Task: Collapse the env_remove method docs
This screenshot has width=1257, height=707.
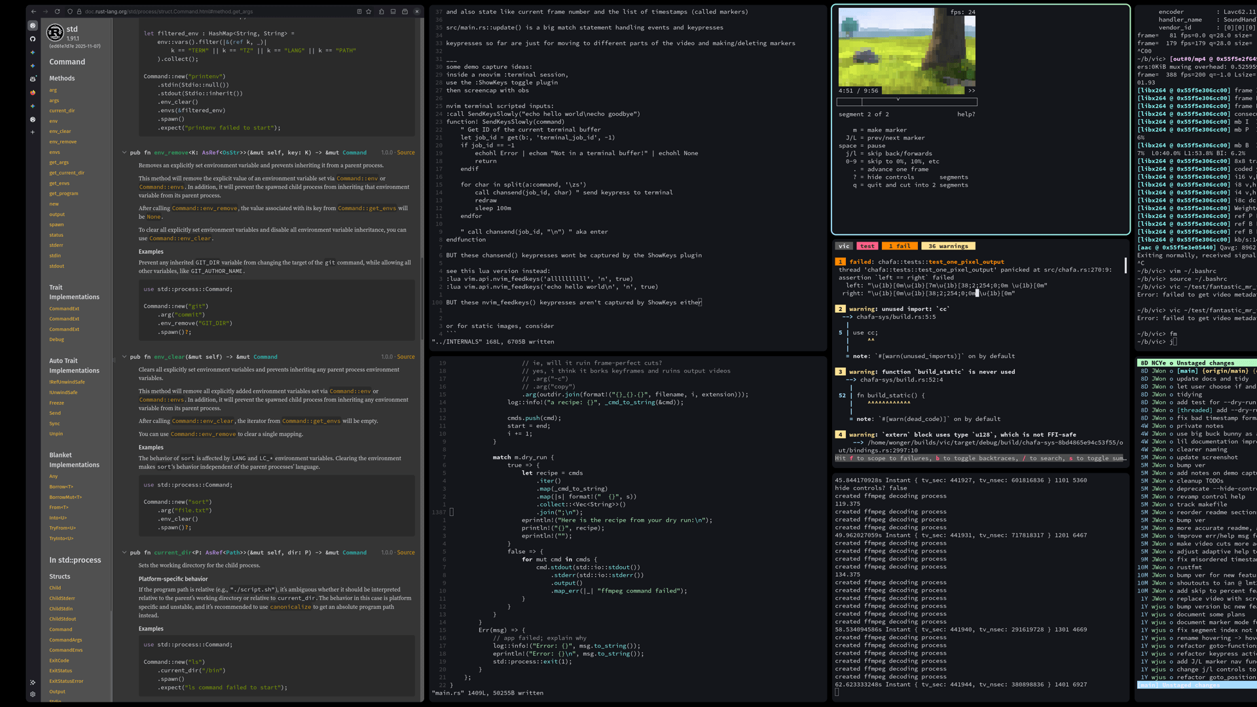Action: [x=124, y=153]
